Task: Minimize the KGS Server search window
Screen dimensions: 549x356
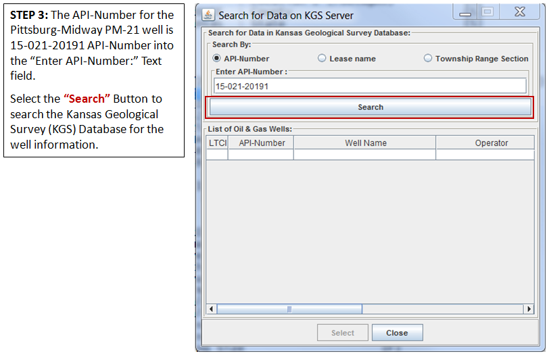Action: click(x=465, y=13)
